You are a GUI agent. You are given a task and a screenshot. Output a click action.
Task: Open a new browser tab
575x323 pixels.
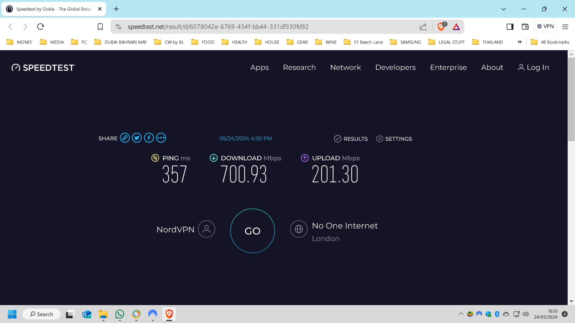(x=116, y=9)
